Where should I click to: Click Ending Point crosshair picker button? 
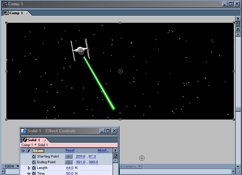click(69, 162)
